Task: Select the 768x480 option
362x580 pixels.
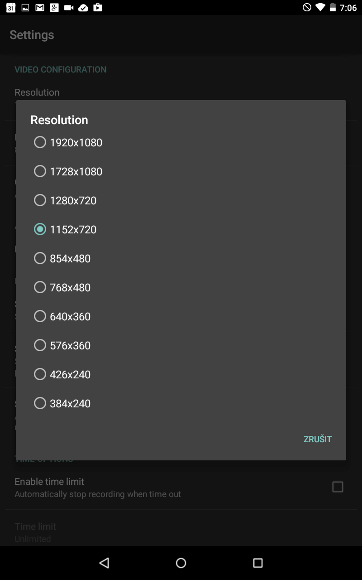Action: (40, 287)
